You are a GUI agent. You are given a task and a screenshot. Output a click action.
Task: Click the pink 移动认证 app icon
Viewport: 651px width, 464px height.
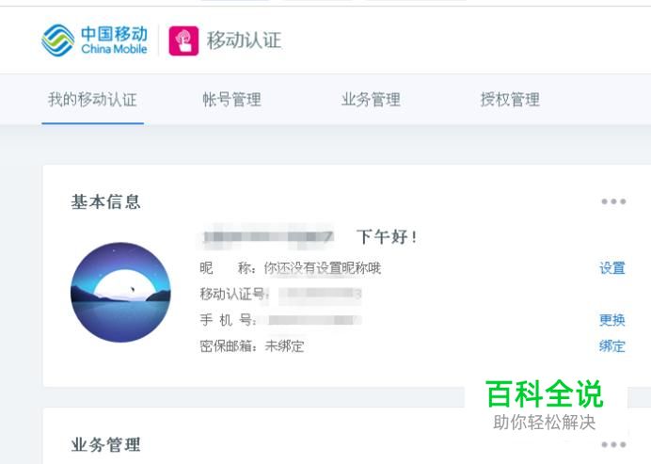183,40
